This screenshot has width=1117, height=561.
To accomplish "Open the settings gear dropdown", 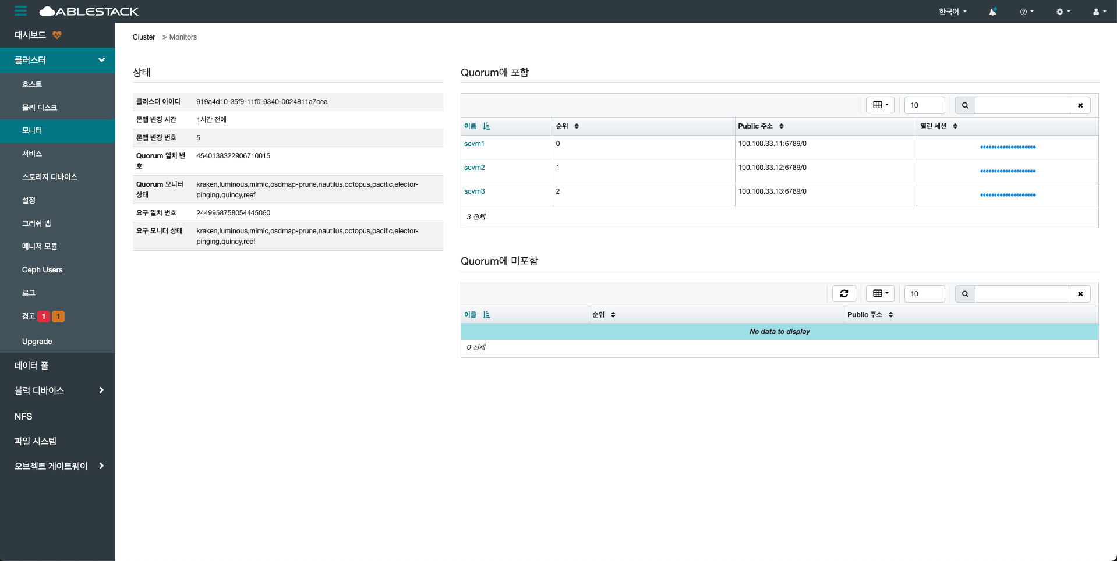I will (x=1063, y=12).
